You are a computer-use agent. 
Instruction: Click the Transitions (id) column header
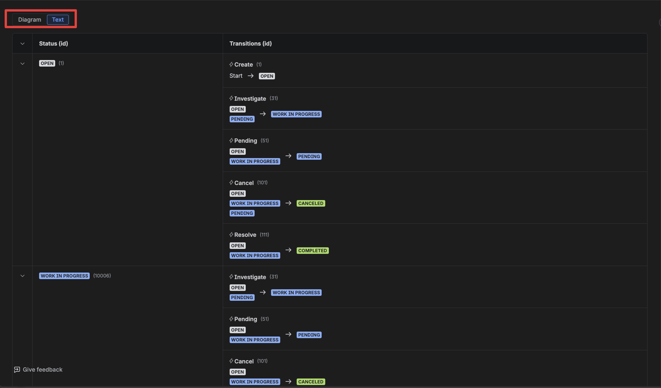coord(250,44)
